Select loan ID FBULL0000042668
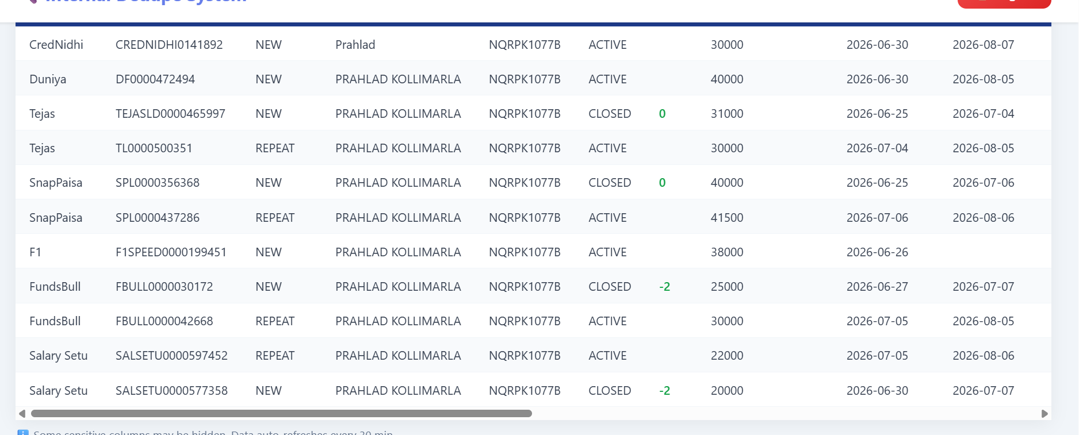This screenshot has width=1079, height=435. coord(164,321)
